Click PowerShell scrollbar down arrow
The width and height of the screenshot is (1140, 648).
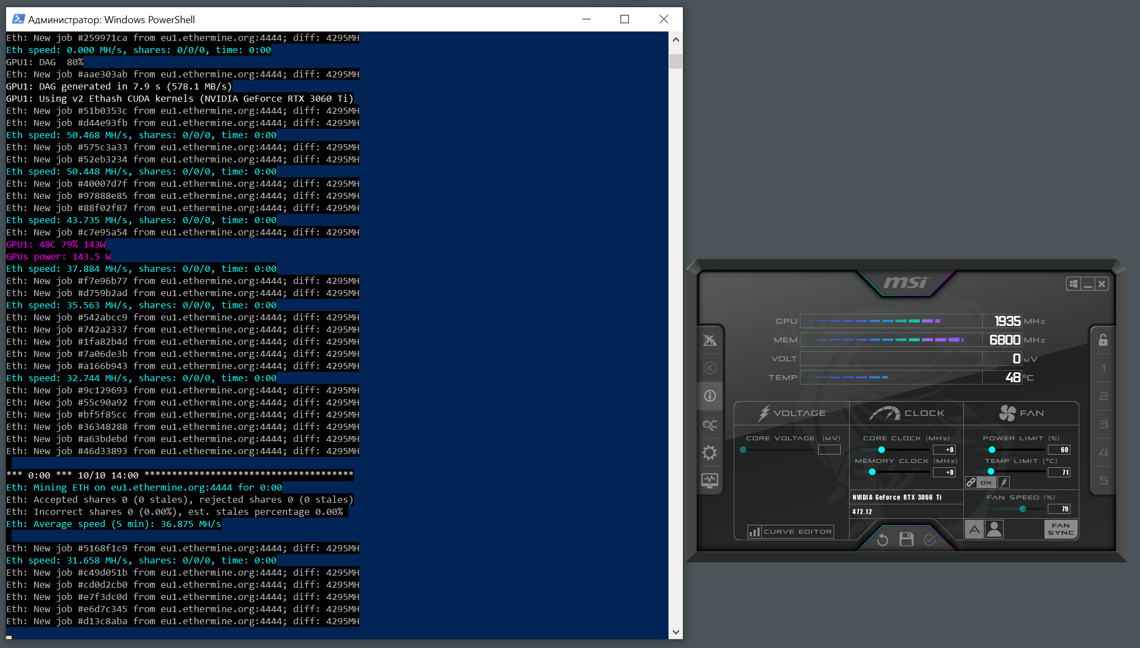point(676,632)
